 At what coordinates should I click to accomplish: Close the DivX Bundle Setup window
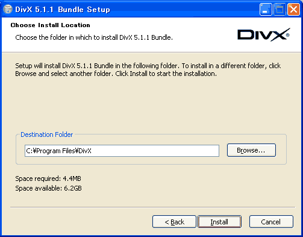coord(293,9)
